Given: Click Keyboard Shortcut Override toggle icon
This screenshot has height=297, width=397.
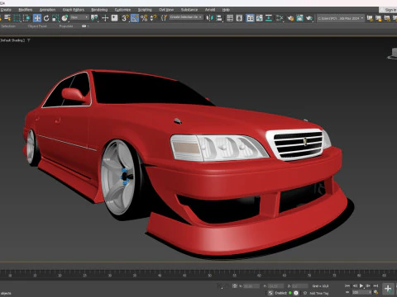Looking at the screenshot, I should (114, 18).
